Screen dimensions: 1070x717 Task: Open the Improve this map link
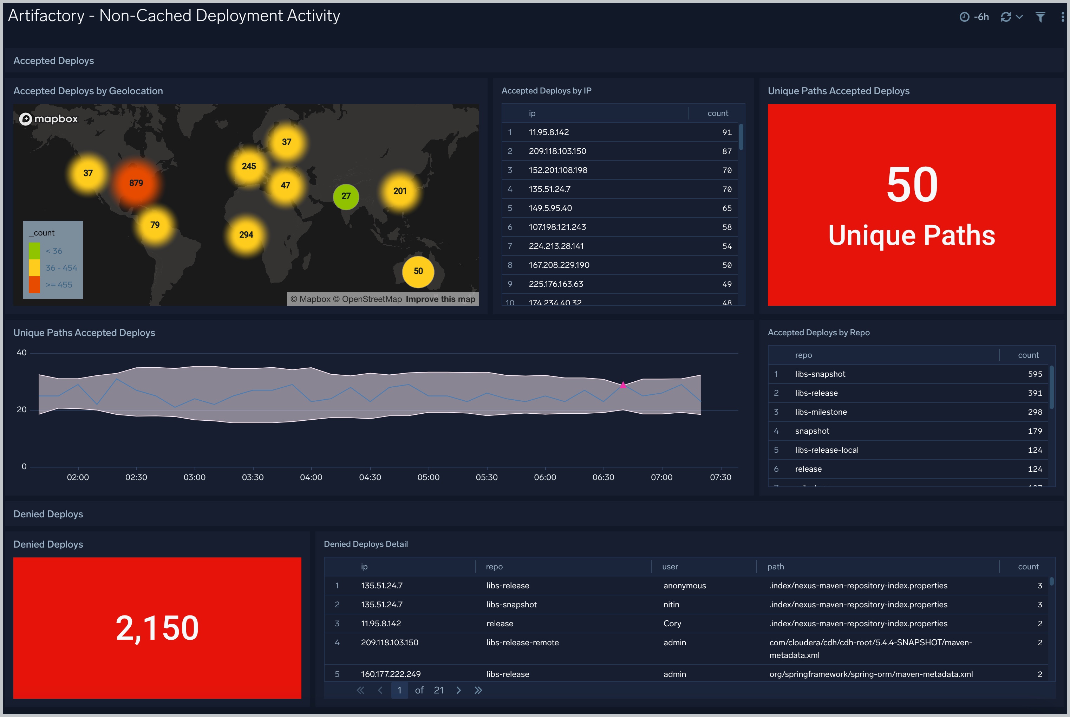[x=441, y=299]
